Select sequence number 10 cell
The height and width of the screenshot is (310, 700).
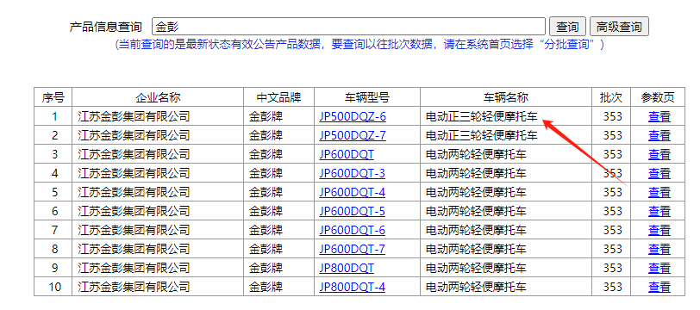(x=54, y=287)
